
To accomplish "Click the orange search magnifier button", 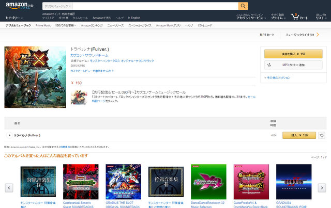I will 243,6.
